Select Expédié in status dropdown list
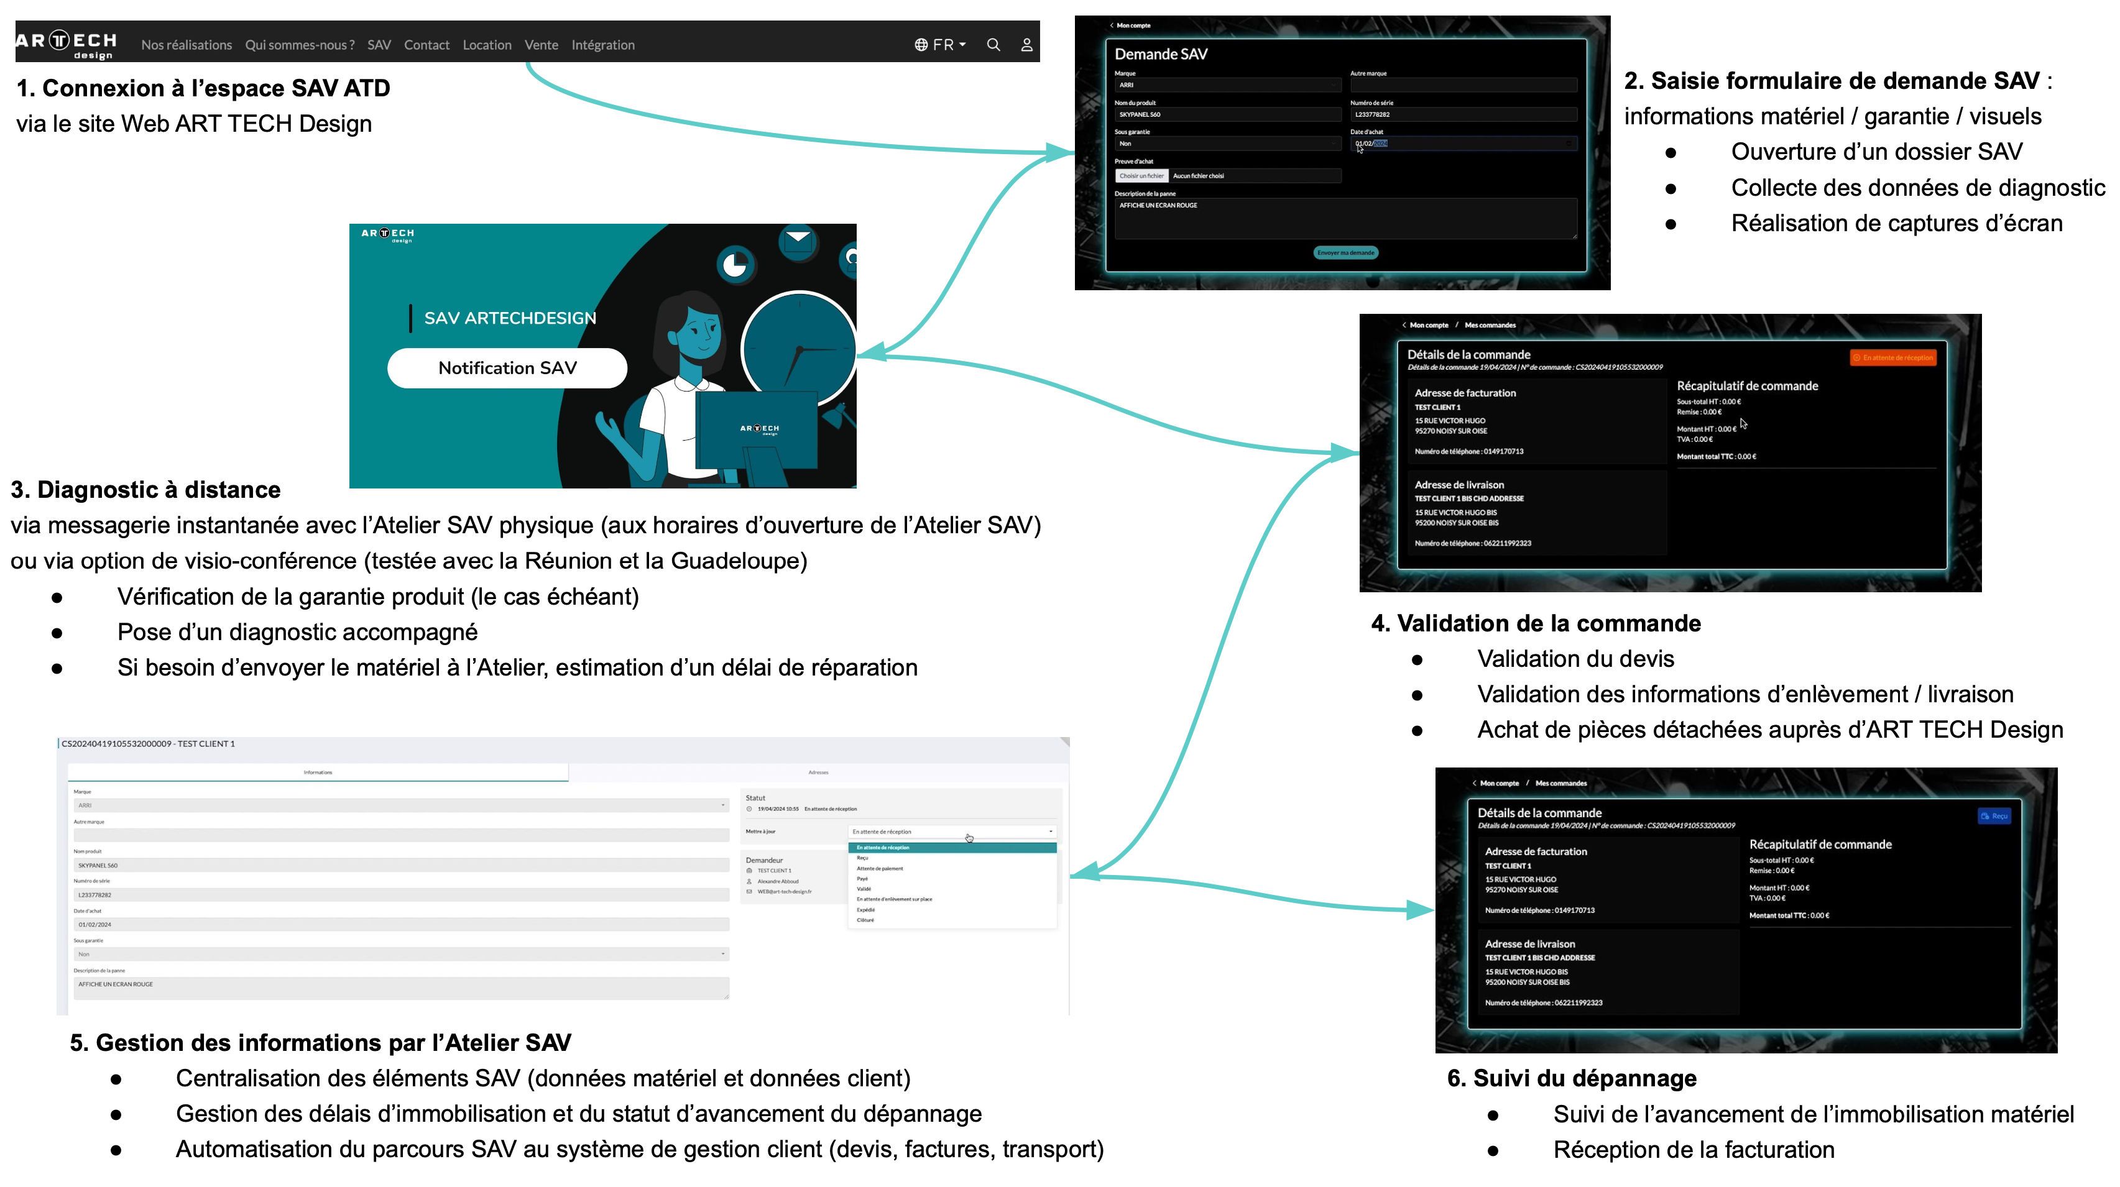Viewport: 2120px width, 1187px height. pyautogui.click(x=951, y=910)
